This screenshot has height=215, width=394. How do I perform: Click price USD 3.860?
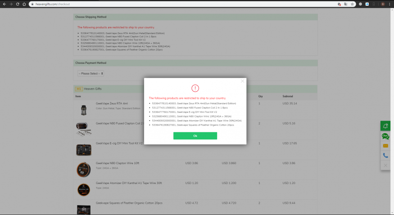(229, 163)
